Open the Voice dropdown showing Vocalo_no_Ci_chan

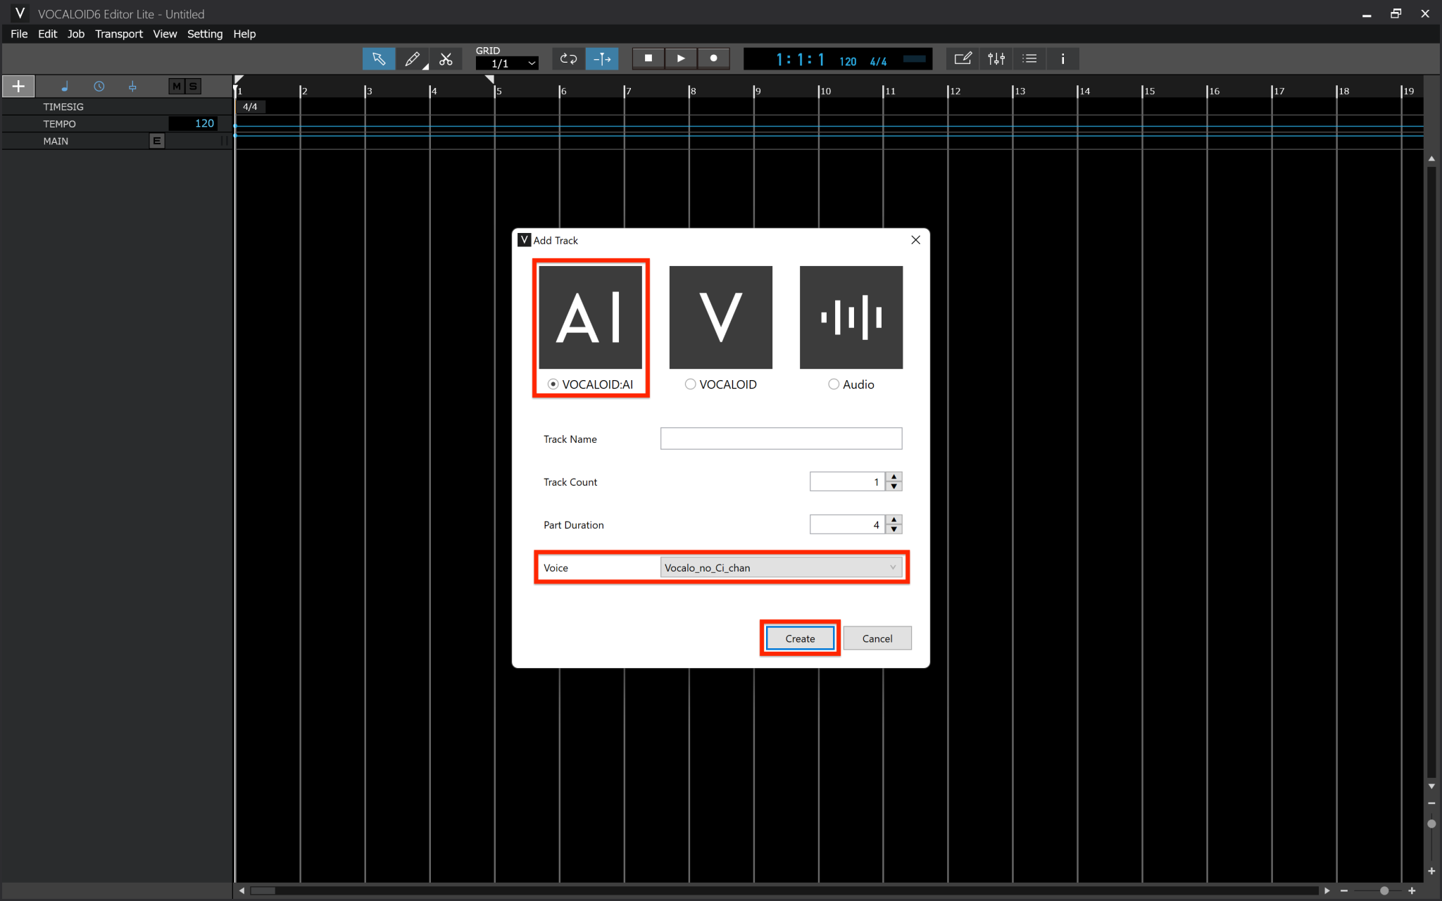pos(780,567)
